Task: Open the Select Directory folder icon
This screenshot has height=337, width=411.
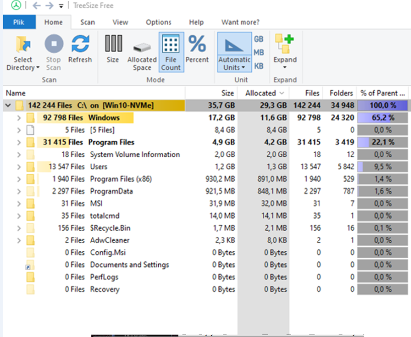Action: pyautogui.click(x=23, y=44)
